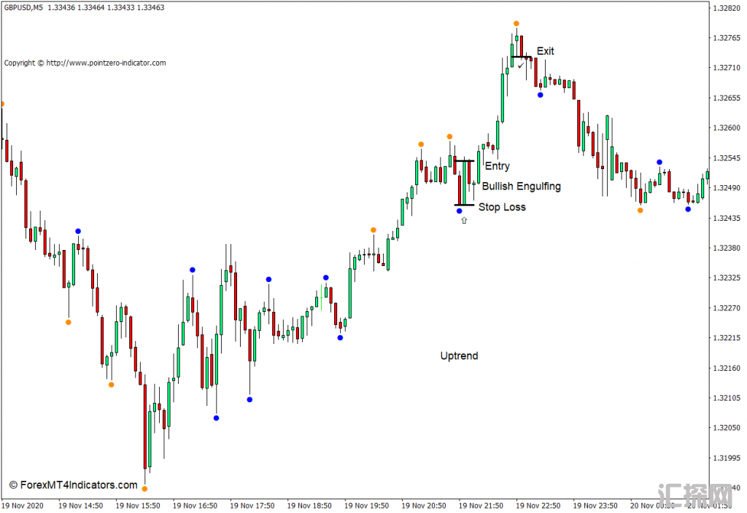The height and width of the screenshot is (513, 747).
Task: Click the 19 Nov 15:50 time label
Action: [138, 506]
